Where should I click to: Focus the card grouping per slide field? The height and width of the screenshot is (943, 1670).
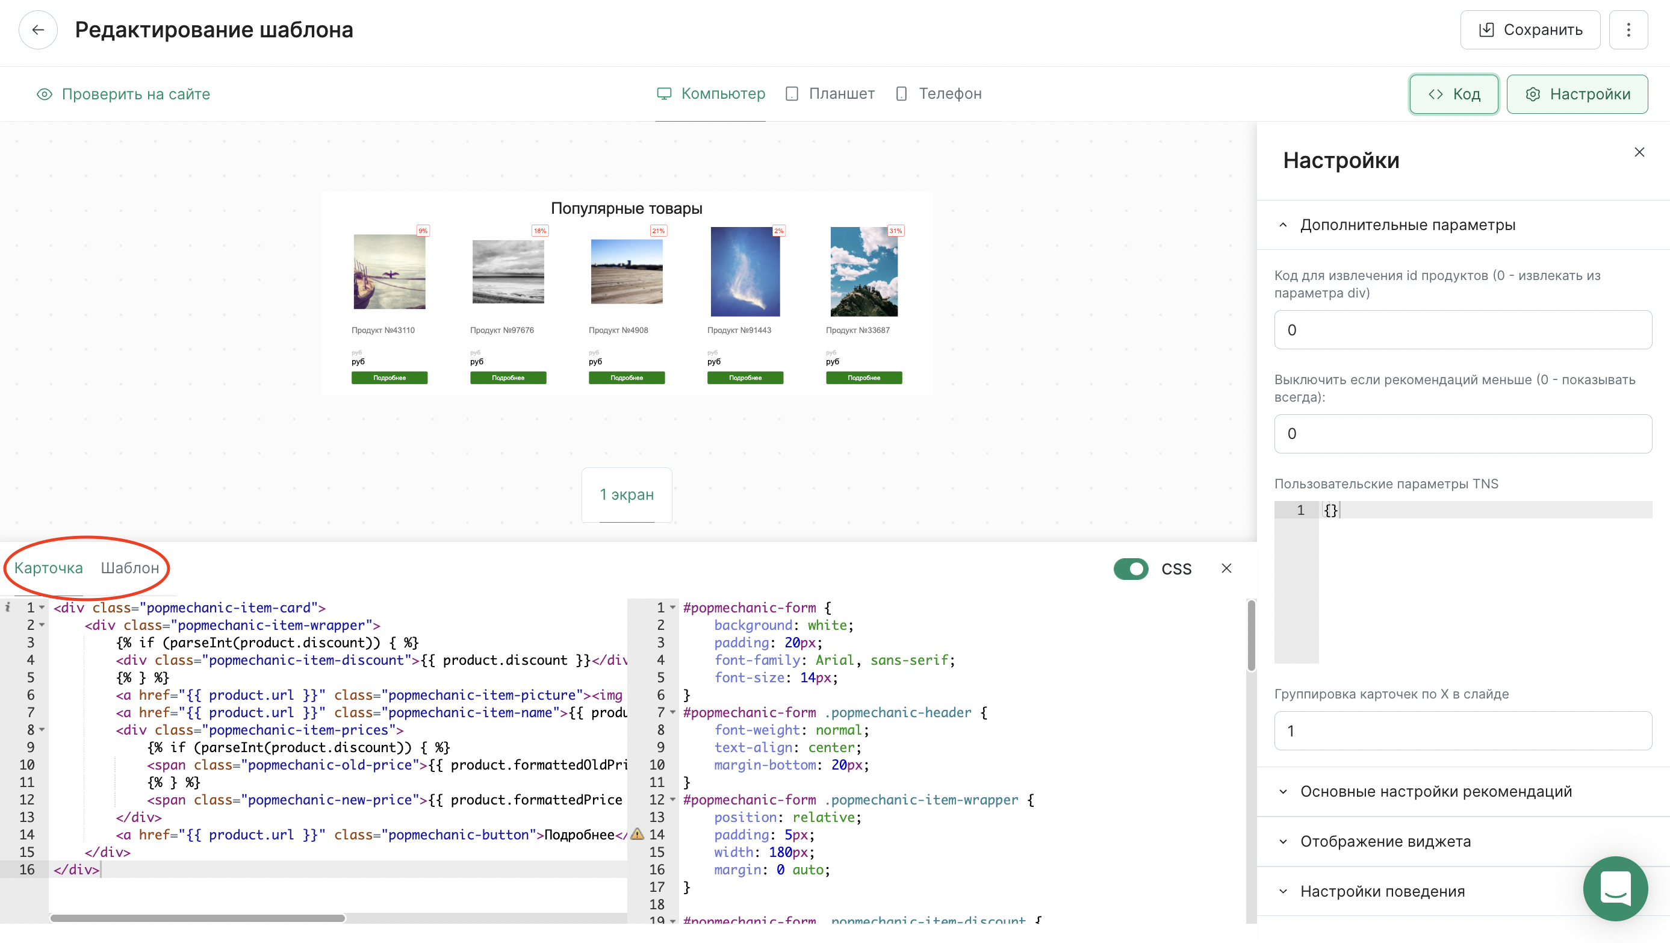point(1462,731)
